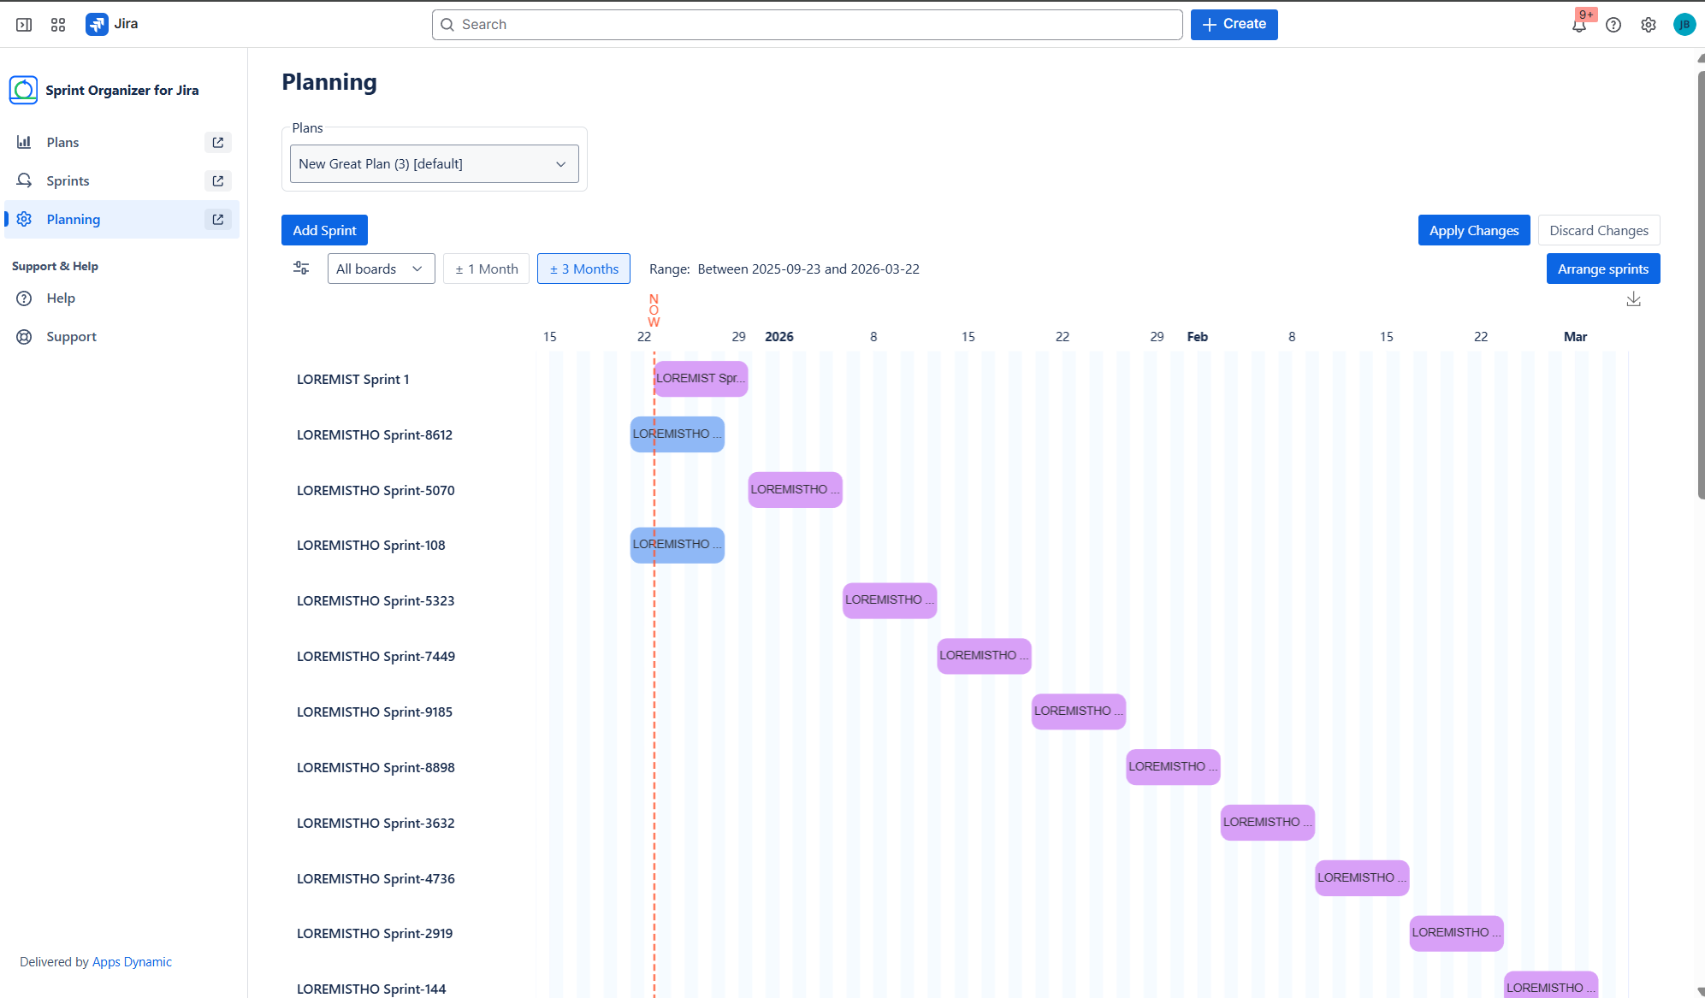1705x998 pixels.
Task: Open Sprints external link icon
Action: (x=218, y=181)
